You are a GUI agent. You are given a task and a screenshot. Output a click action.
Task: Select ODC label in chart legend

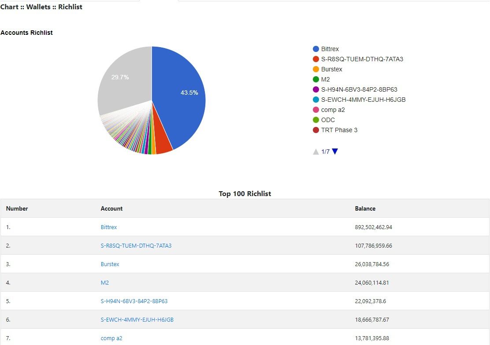[328, 120]
